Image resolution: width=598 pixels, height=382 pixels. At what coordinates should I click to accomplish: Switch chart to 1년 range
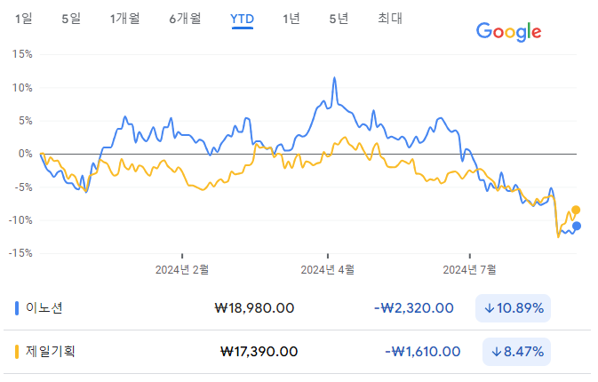(291, 19)
